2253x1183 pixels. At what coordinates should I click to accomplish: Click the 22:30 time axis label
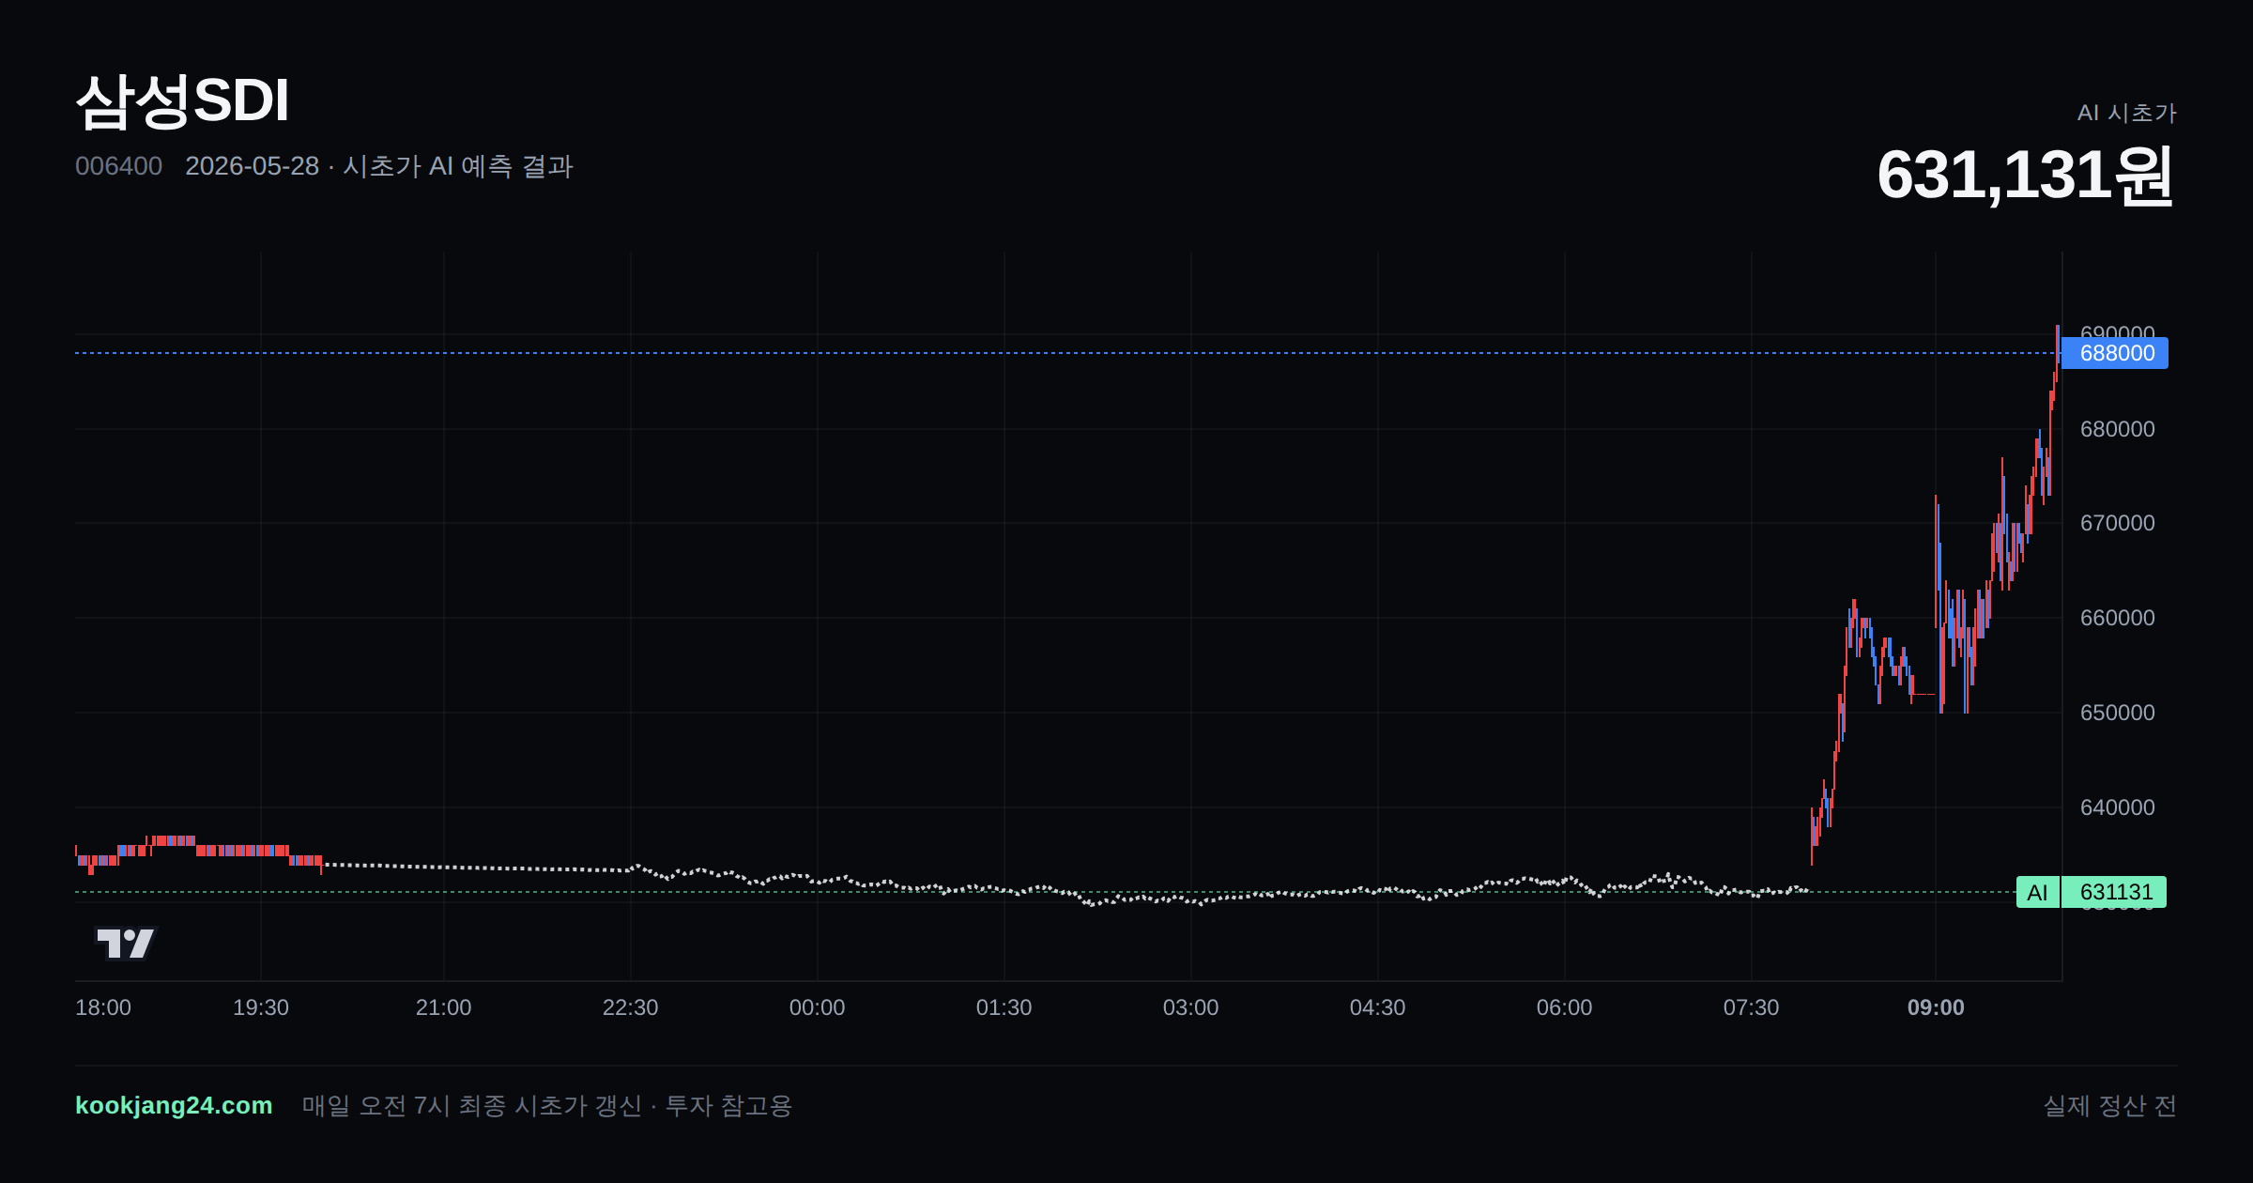tap(631, 1007)
